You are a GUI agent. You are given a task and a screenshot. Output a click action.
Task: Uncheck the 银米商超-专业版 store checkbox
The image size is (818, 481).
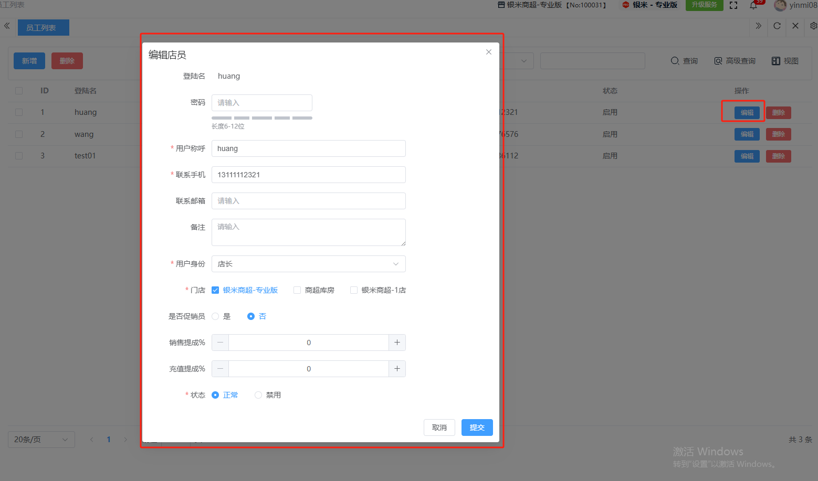[215, 290]
